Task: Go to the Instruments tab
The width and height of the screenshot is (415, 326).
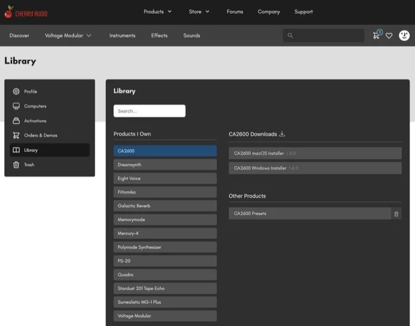Action: coord(122,36)
